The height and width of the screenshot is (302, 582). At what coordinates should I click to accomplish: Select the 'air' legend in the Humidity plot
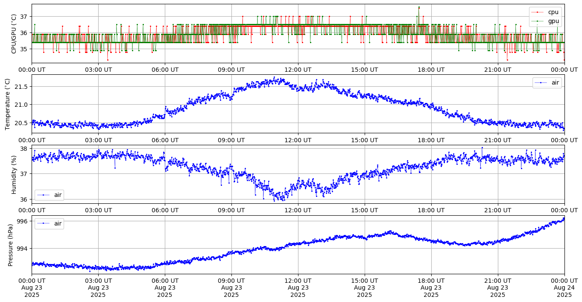49,195
